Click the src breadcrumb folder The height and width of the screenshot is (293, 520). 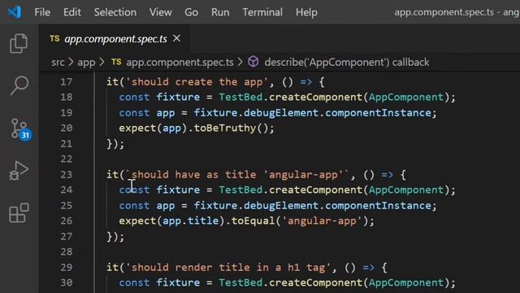pos(58,62)
